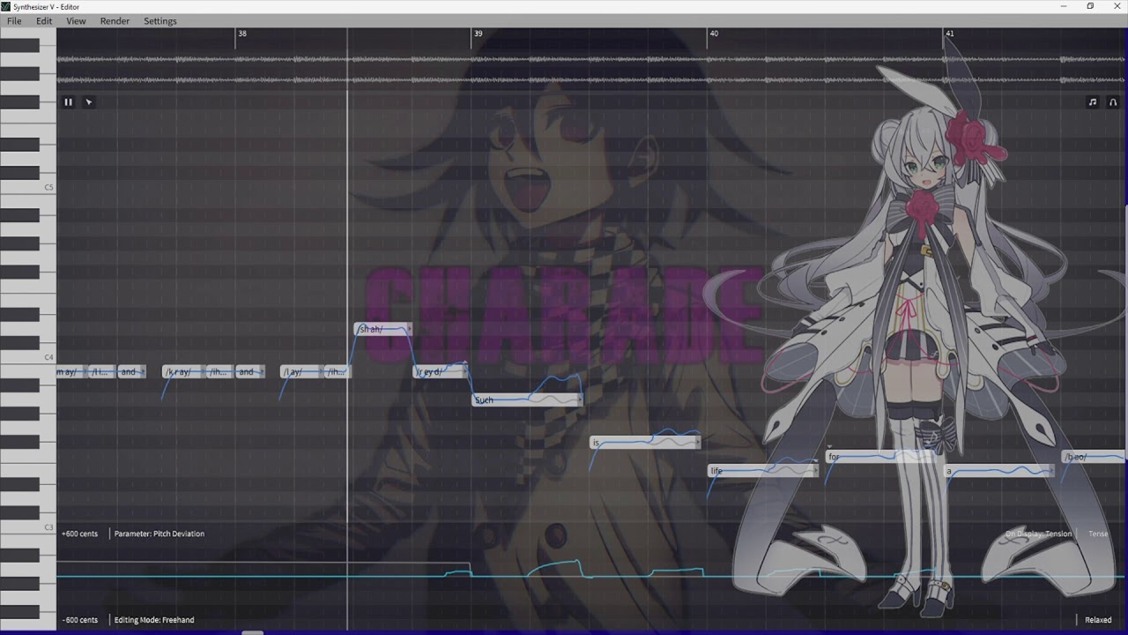The width and height of the screenshot is (1128, 635).
Task: Select the note labeled /k r ay/
Action: click(183, 371)
